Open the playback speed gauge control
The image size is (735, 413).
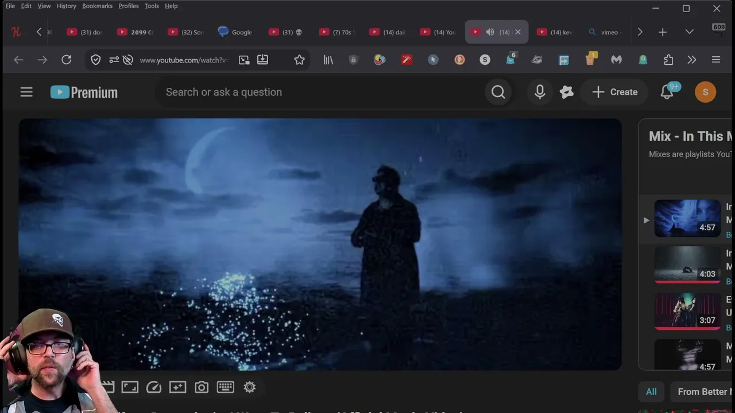click(154, 387)
